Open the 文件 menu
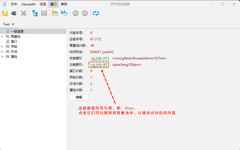 14,4
